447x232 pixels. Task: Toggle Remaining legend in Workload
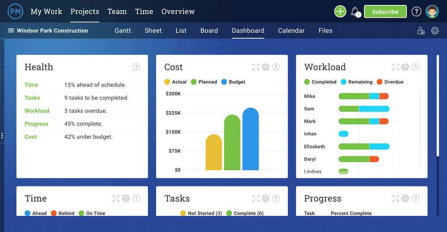click(x=357, y=82)
